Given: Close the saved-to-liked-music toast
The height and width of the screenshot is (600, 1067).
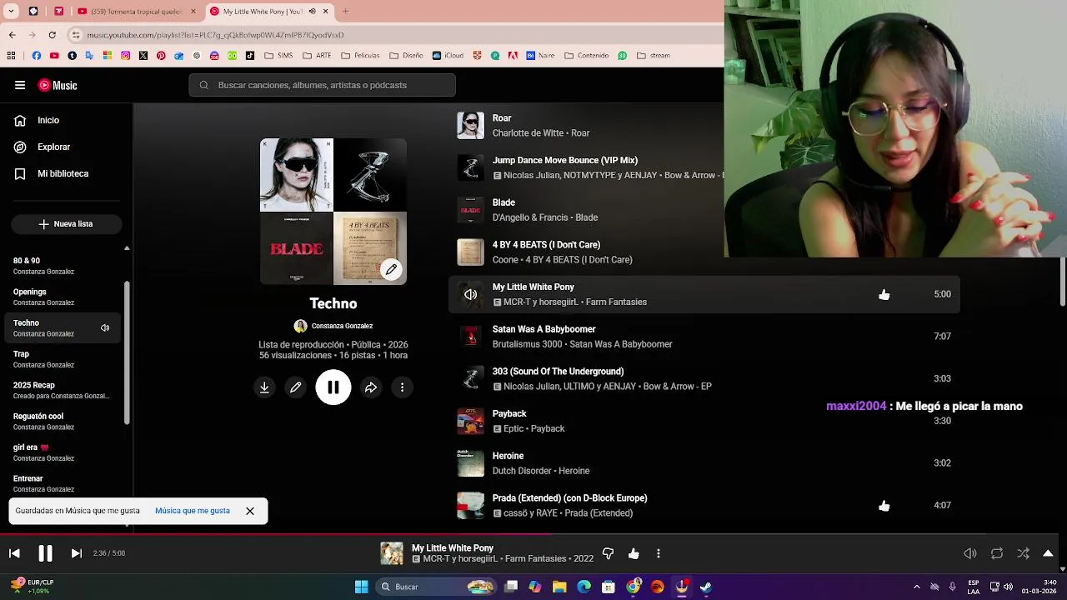Looking at the screenshot, I should pyautogui.click(x=250, y=511).
